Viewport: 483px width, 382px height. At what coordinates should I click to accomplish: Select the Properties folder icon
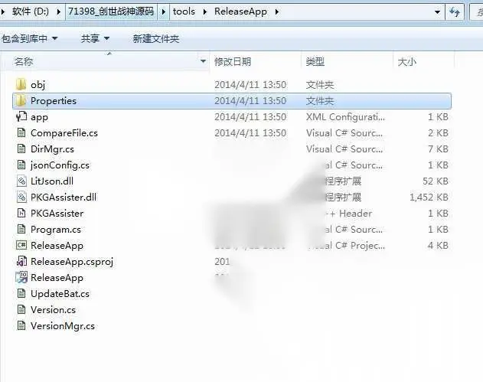[21, 100]
